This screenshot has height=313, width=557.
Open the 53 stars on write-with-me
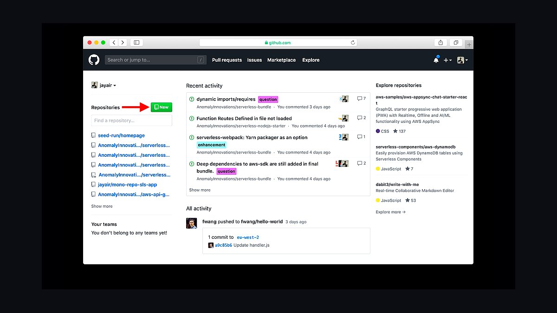pos(411,200)
